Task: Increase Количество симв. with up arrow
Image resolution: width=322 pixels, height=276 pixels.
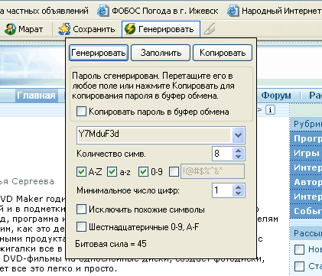Action: pyautogui.click(x=239, y=151)
